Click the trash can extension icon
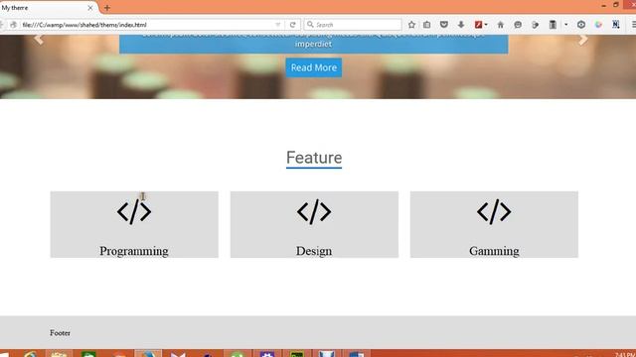Screen dimensions: 636x357 [553, 25]
